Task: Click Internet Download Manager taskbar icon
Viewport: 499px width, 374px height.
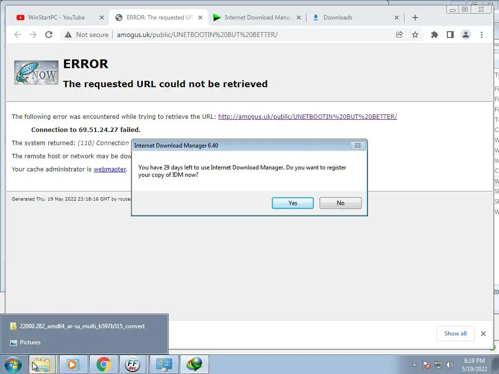Action: coord(194,364)
